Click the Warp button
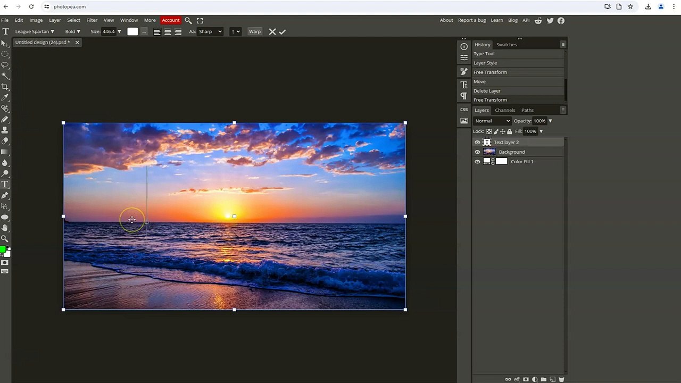The image size is (681, 383). coord(255,32)
